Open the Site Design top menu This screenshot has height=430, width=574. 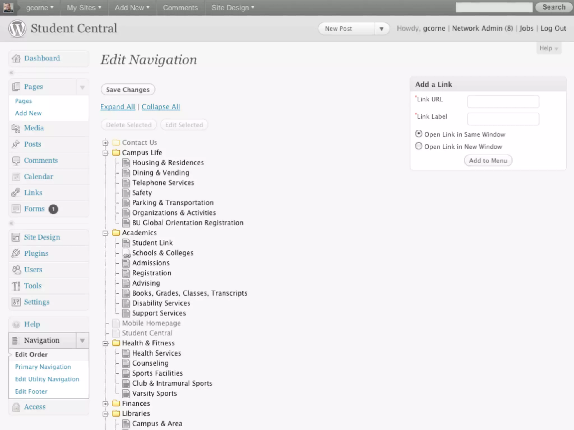[x=233, y=8]
